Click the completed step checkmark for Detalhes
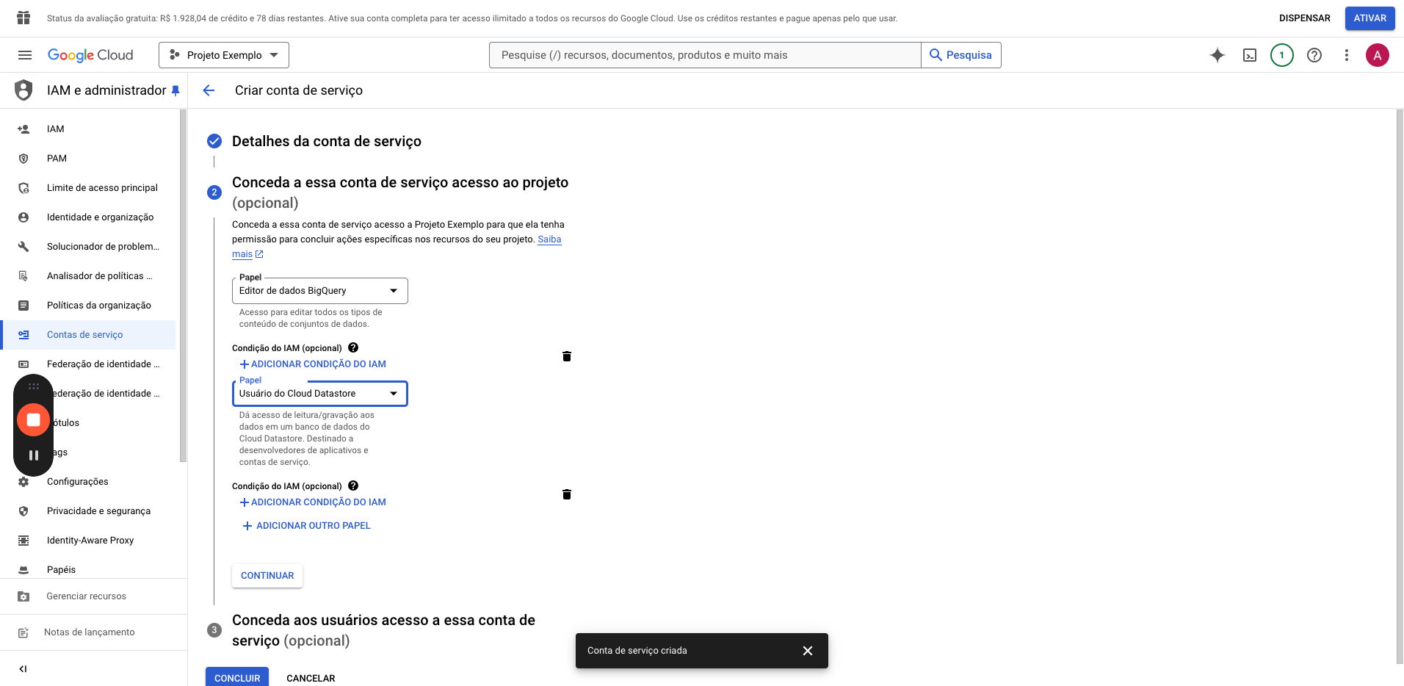1404x686 pixels. pos(214,141)
